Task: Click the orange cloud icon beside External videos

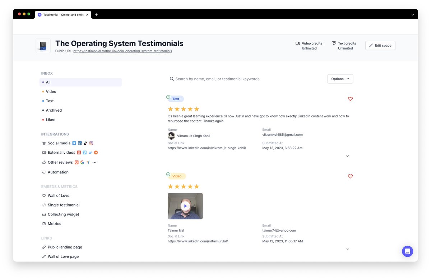Action: click(x=96, y=153)
